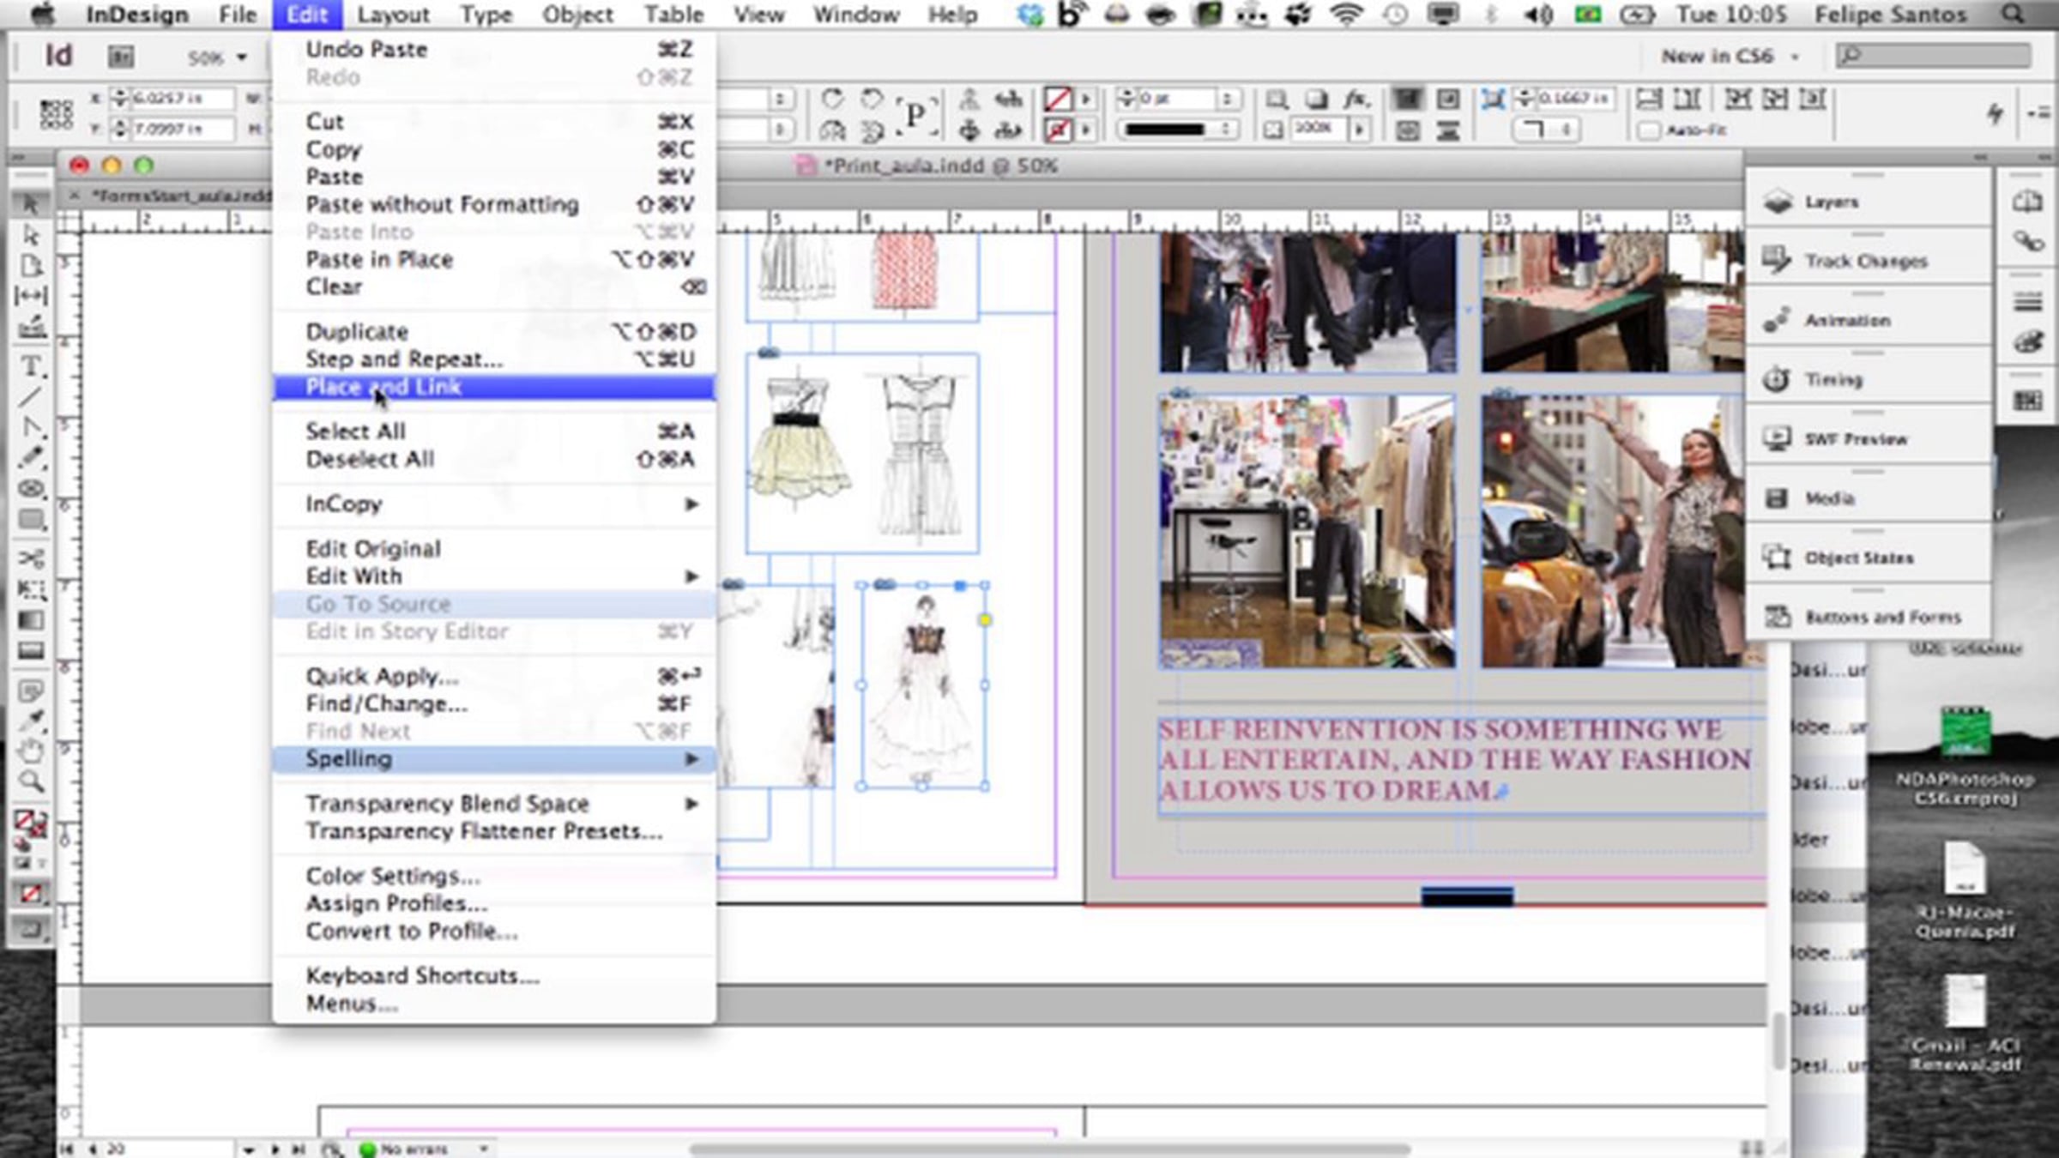This screenshot has height=1158, width=2059.
Task: Click the reference point locator grid
Action: [57, 114]
